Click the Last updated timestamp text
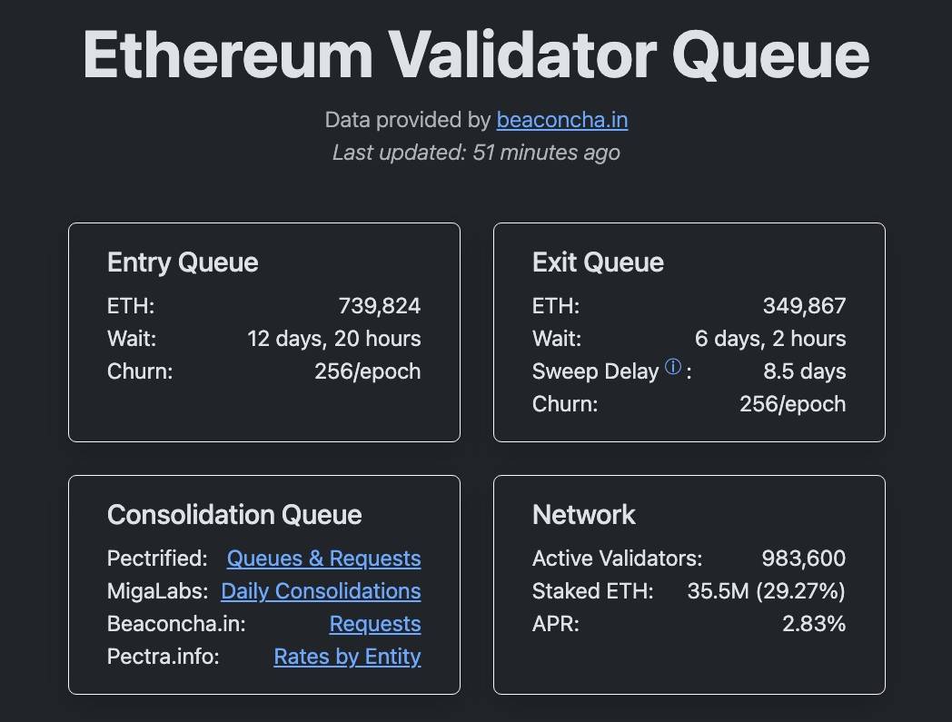The height and width of the screenshot is (722, 952). pyautogui.click(x=476, y=153)
